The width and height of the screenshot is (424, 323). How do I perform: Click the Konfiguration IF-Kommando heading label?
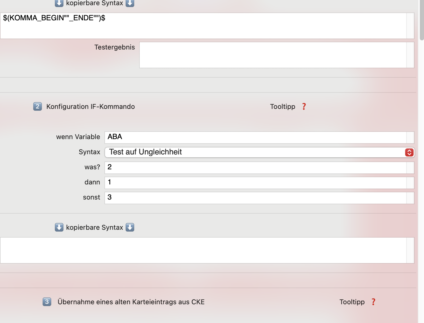91,107
